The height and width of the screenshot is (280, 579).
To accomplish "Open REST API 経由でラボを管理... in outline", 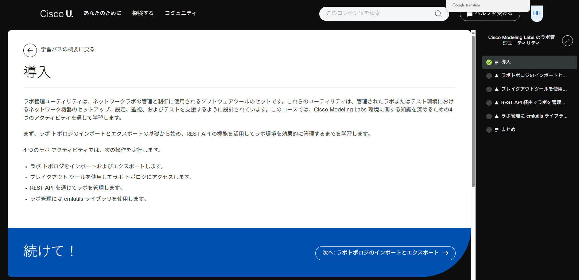I will (x=529, y=103).
